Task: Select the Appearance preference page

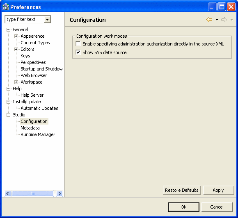Action: pyautogui.click(x=32, y=36)
